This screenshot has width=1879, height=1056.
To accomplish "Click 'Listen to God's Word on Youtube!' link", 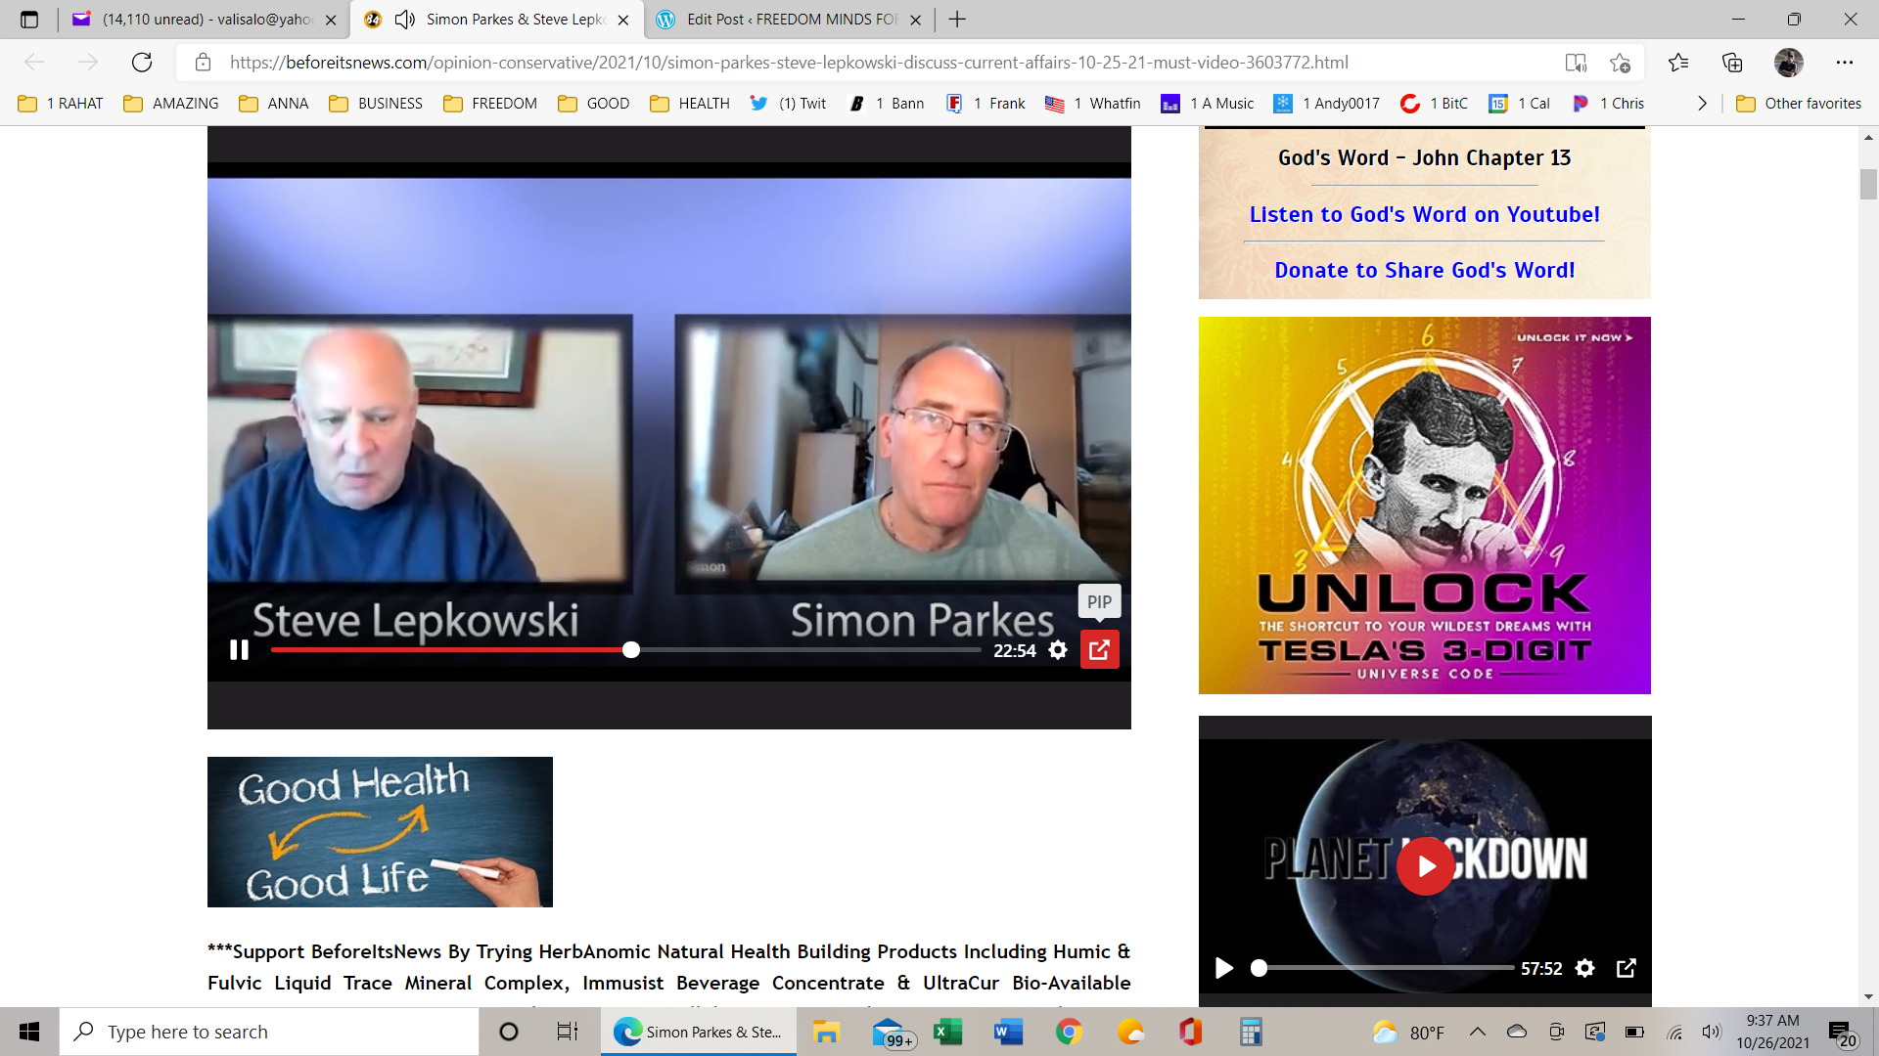I will (1424, 214).
